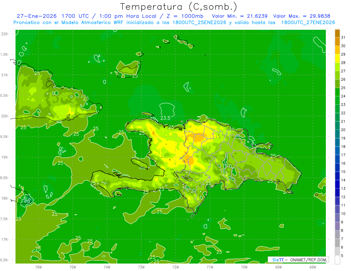The width and height of the screenshot is (351, 271).
Task: Pick the legend swatch between 17 and 18
Action: coord(337,151)
